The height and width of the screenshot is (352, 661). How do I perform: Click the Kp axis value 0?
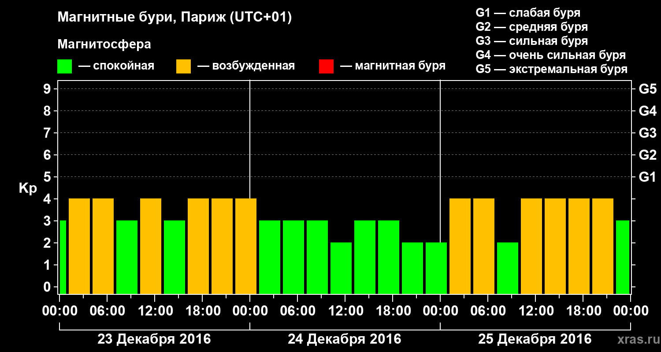pos(48,287)
